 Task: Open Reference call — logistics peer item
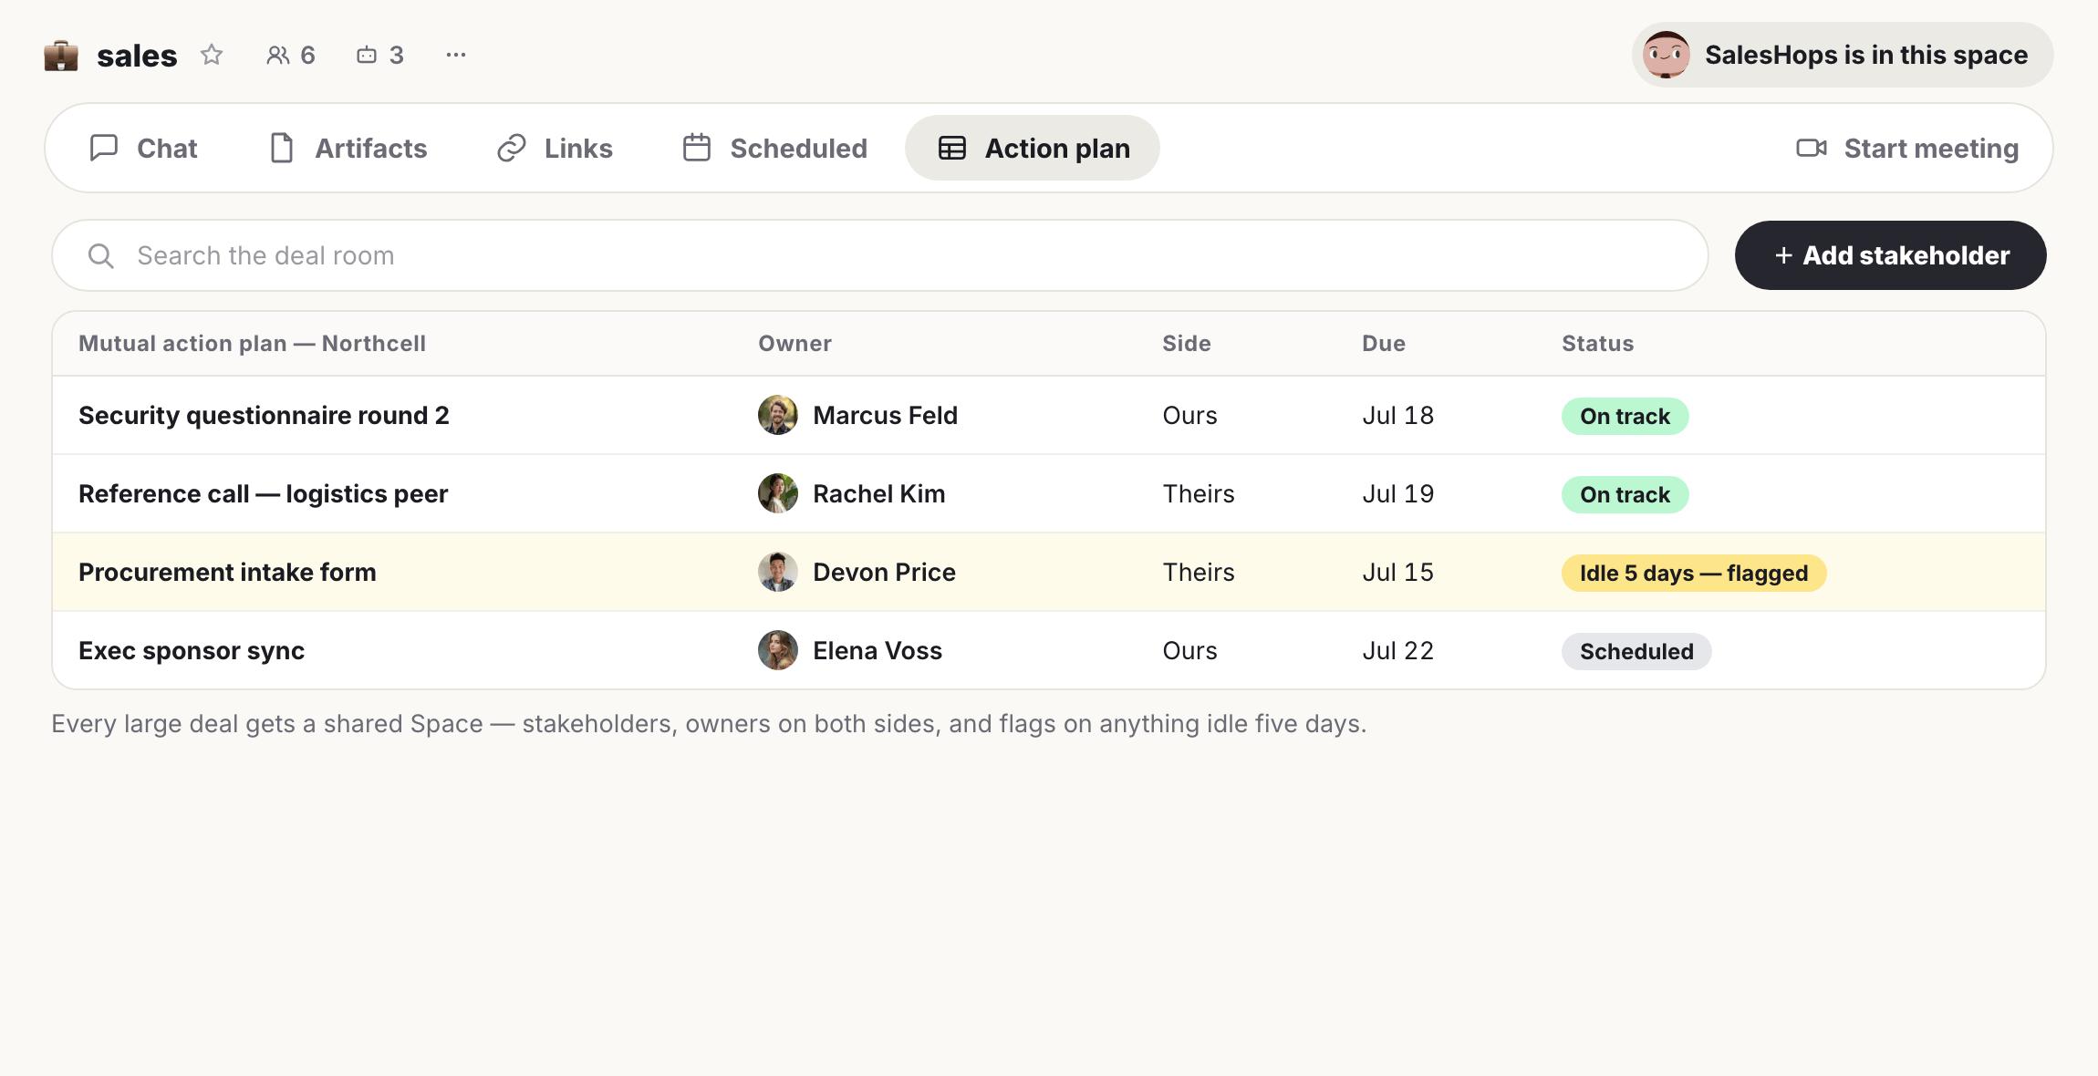pyautogui.click(x=263, y=494)
